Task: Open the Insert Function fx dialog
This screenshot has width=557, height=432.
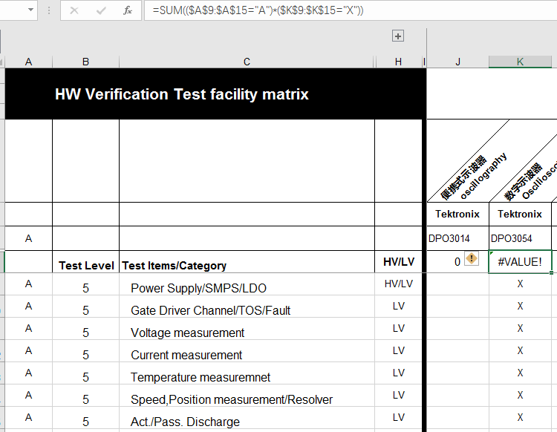Action: pos(128,10)
